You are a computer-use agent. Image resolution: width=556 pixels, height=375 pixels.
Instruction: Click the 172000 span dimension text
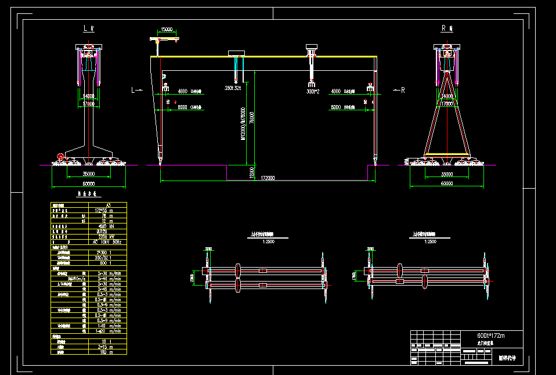pyautogui.click(x=268, y=178)
